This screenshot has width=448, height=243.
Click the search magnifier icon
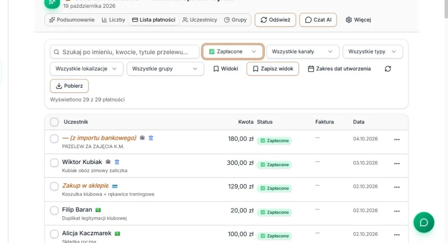(x=57, y=52)
